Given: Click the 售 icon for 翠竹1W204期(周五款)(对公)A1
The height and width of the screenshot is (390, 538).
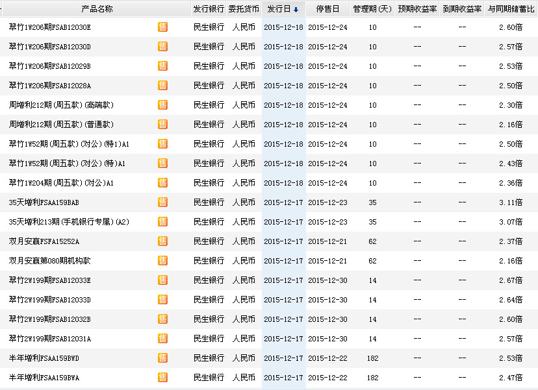Looking at the screenshot, I should (162, 183).
